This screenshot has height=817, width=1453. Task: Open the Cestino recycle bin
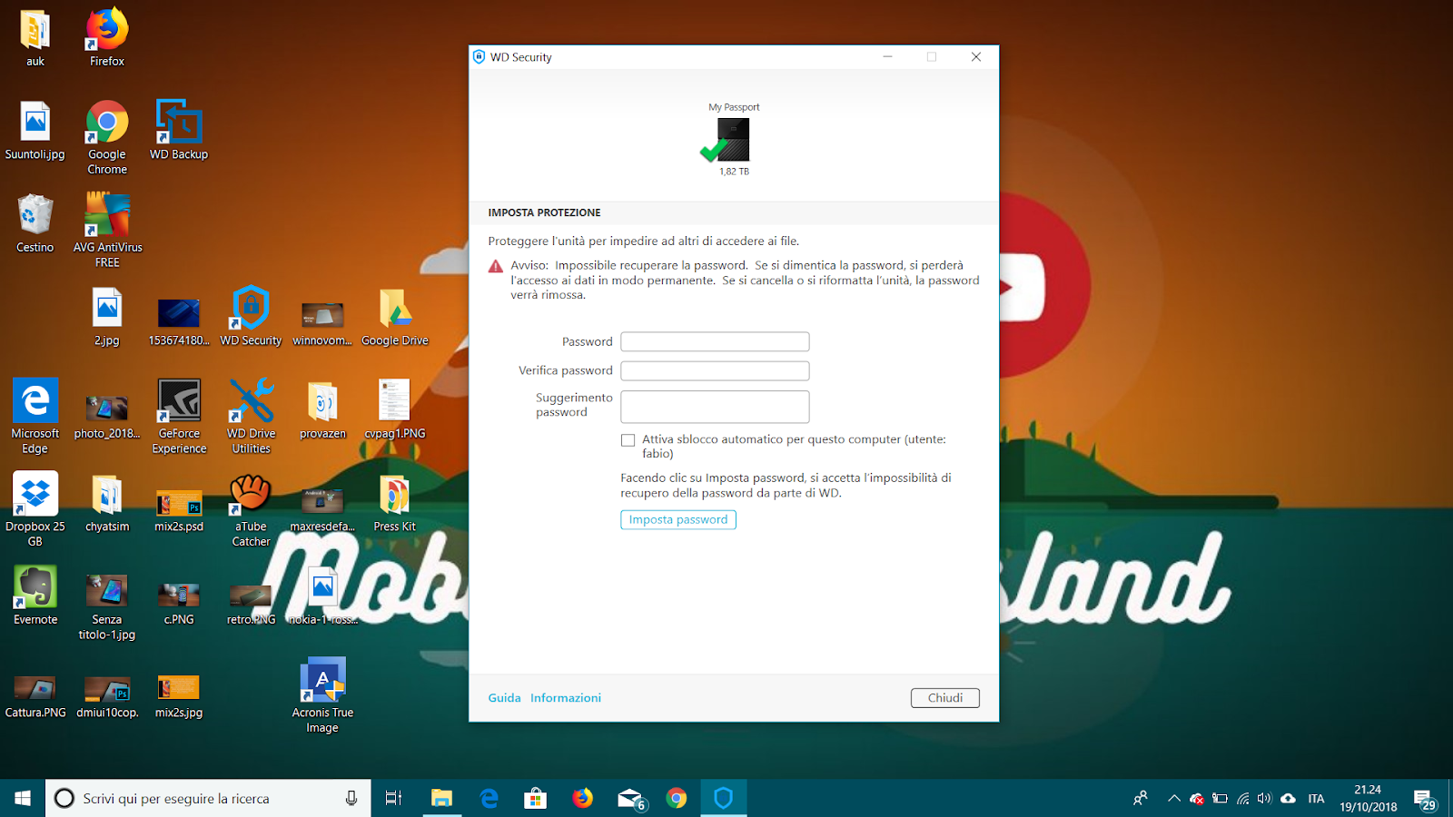point(35,222)
